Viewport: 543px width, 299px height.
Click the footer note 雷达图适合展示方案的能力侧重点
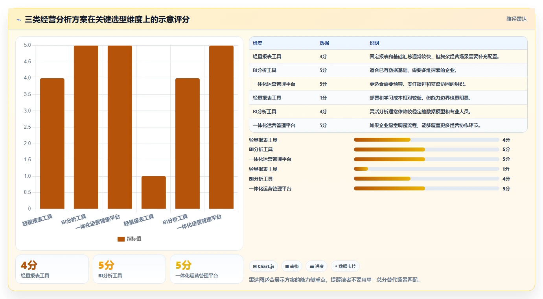click(x=288, y=280)
